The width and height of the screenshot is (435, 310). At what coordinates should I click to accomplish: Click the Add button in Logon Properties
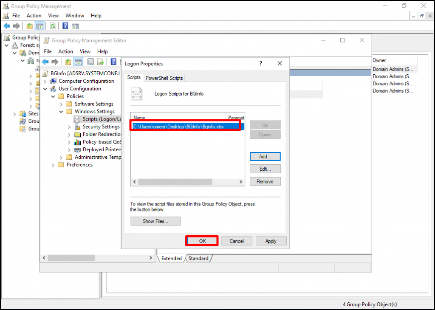tap(265, 156)
